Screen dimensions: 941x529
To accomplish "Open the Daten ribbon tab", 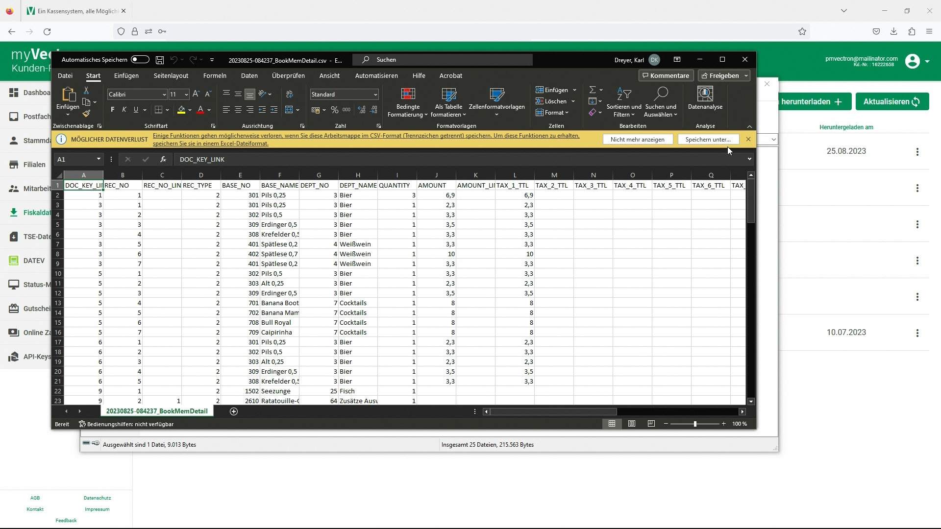I will pos(249,76).
